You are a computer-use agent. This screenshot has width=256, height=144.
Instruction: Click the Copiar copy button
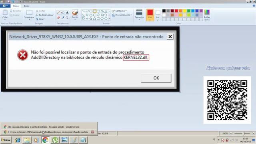coord(15,15)
